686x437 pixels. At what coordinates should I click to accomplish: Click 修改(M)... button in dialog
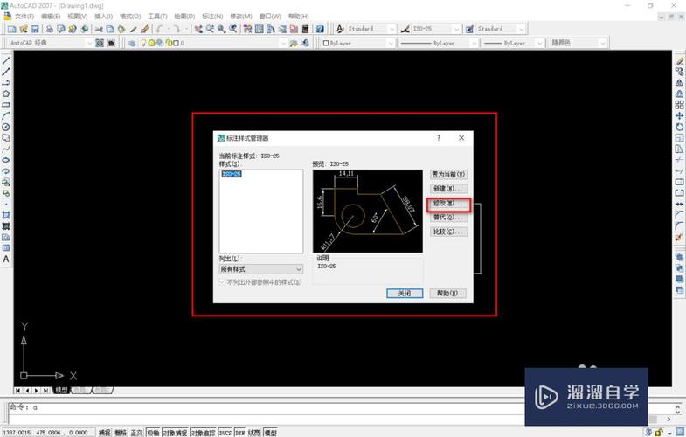click(x=448, y=203)
